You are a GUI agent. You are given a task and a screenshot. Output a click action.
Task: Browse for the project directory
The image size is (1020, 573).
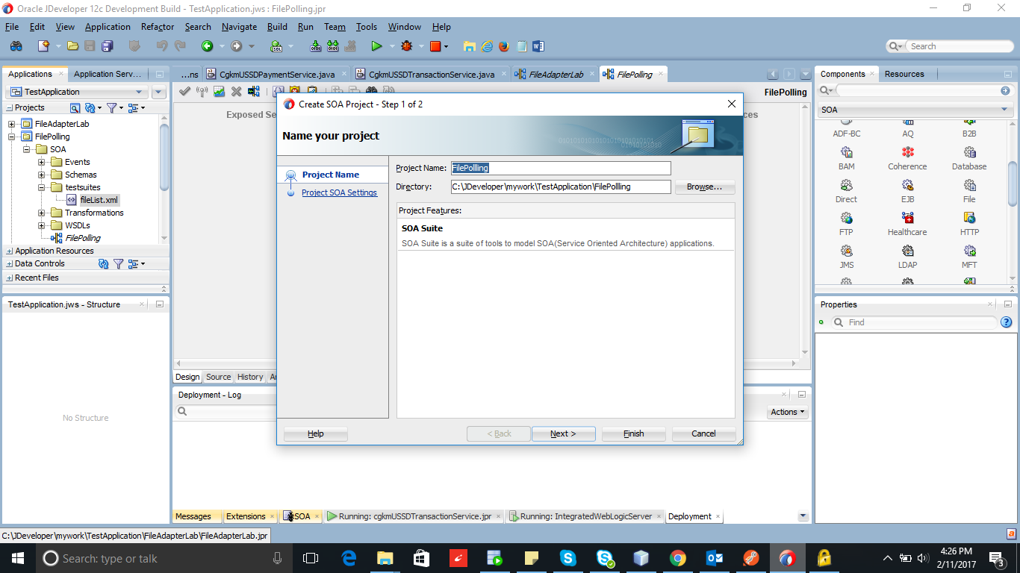tap(703, 187)
